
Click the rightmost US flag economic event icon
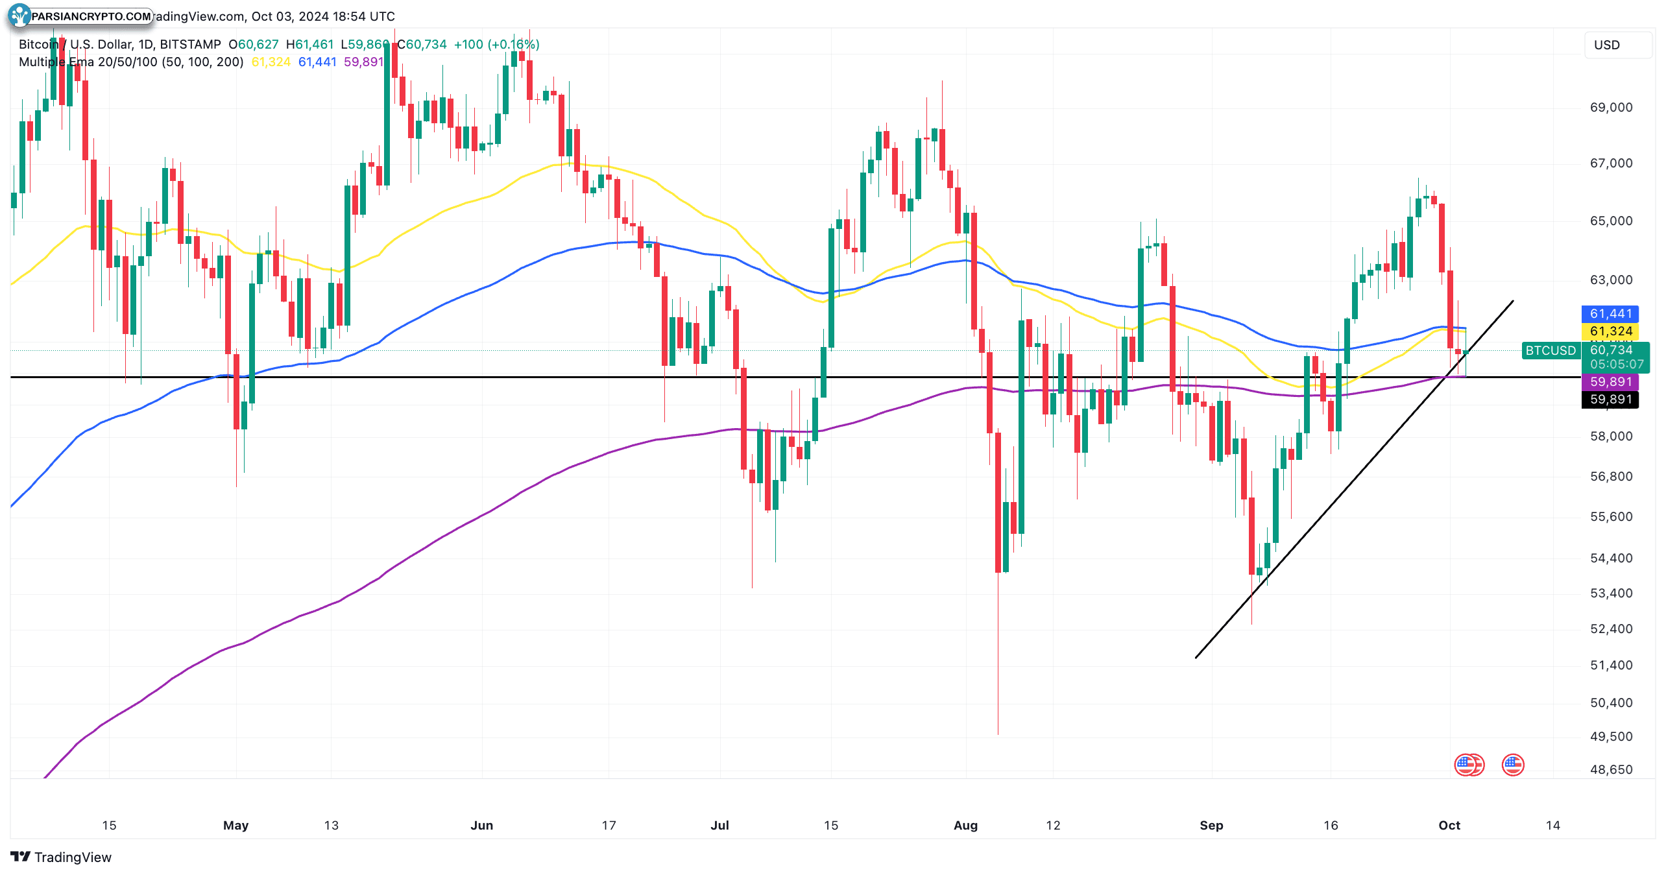coord(1512,765)
